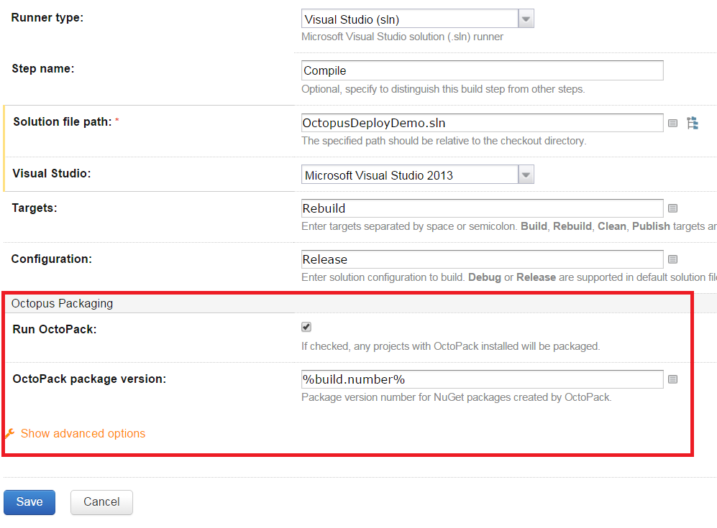Expand the Visual Studio version dropdown

526,175
